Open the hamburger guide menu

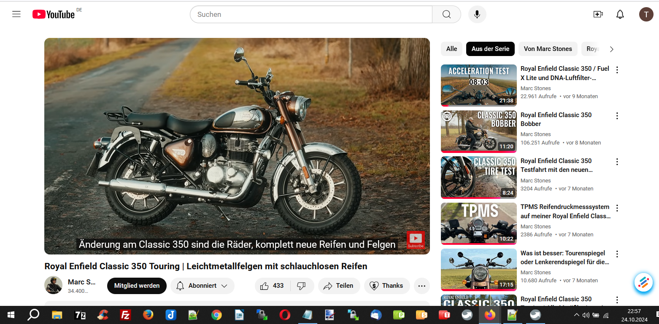[x=16, y=14]
